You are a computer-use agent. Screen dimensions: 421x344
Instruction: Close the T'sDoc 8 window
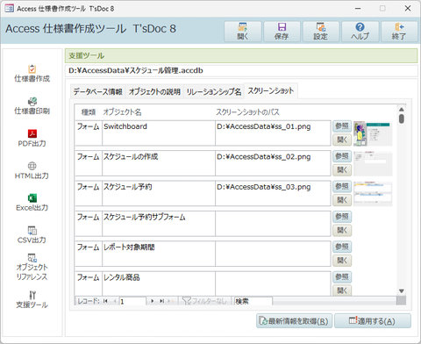click(x=408, y=9)
